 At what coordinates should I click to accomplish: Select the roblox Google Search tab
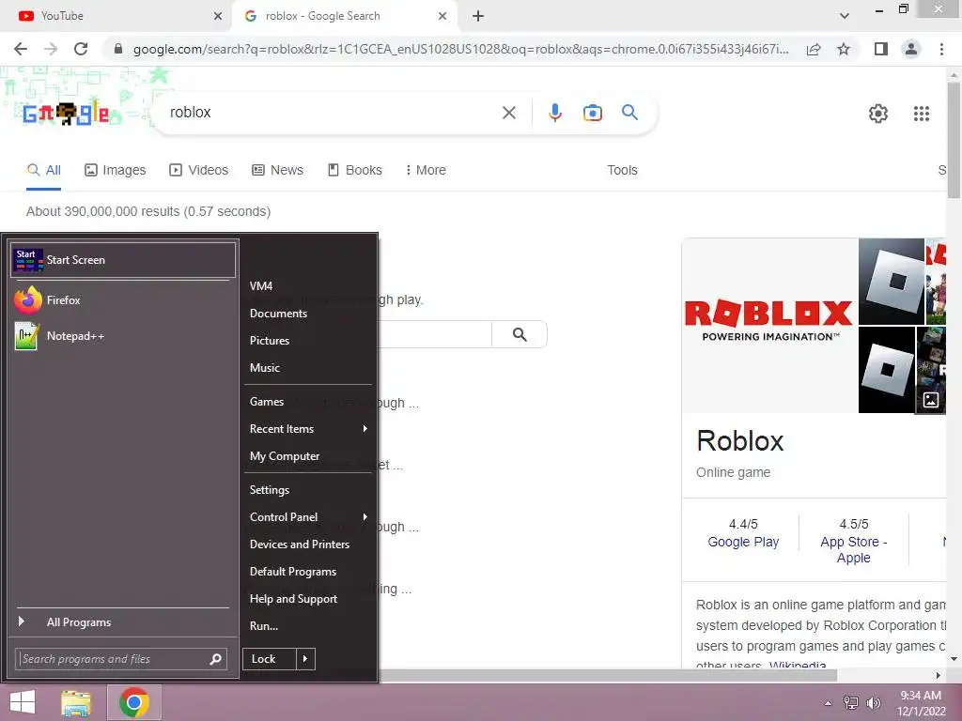click(344, 16)
